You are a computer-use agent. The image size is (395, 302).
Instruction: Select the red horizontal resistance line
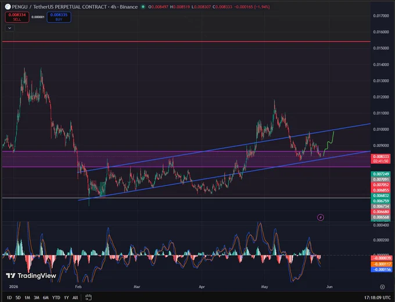186,42
